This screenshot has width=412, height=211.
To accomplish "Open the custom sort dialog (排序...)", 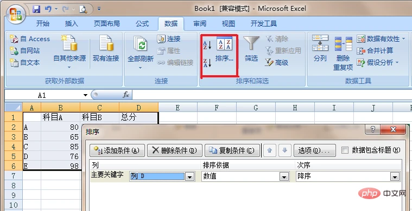I will (224, 49).
